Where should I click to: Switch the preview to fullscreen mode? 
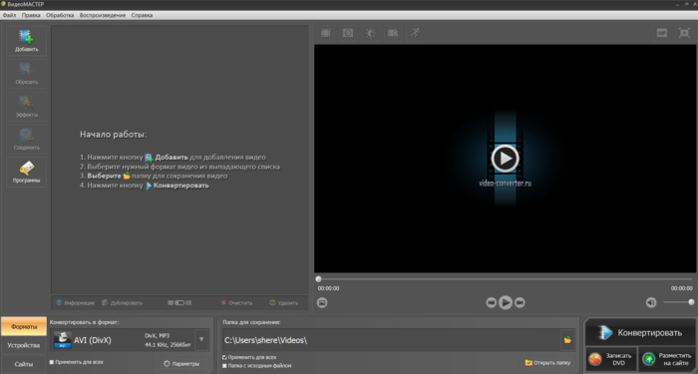click(x=684, y=33)
